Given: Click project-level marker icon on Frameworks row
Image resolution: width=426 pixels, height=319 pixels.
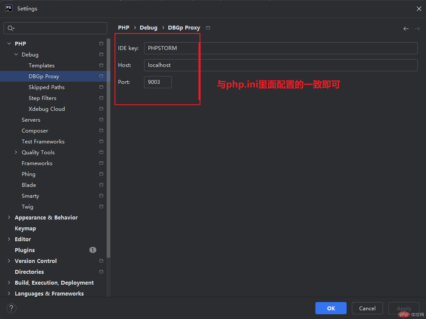Looking at the screenshot, I should 102,163.
